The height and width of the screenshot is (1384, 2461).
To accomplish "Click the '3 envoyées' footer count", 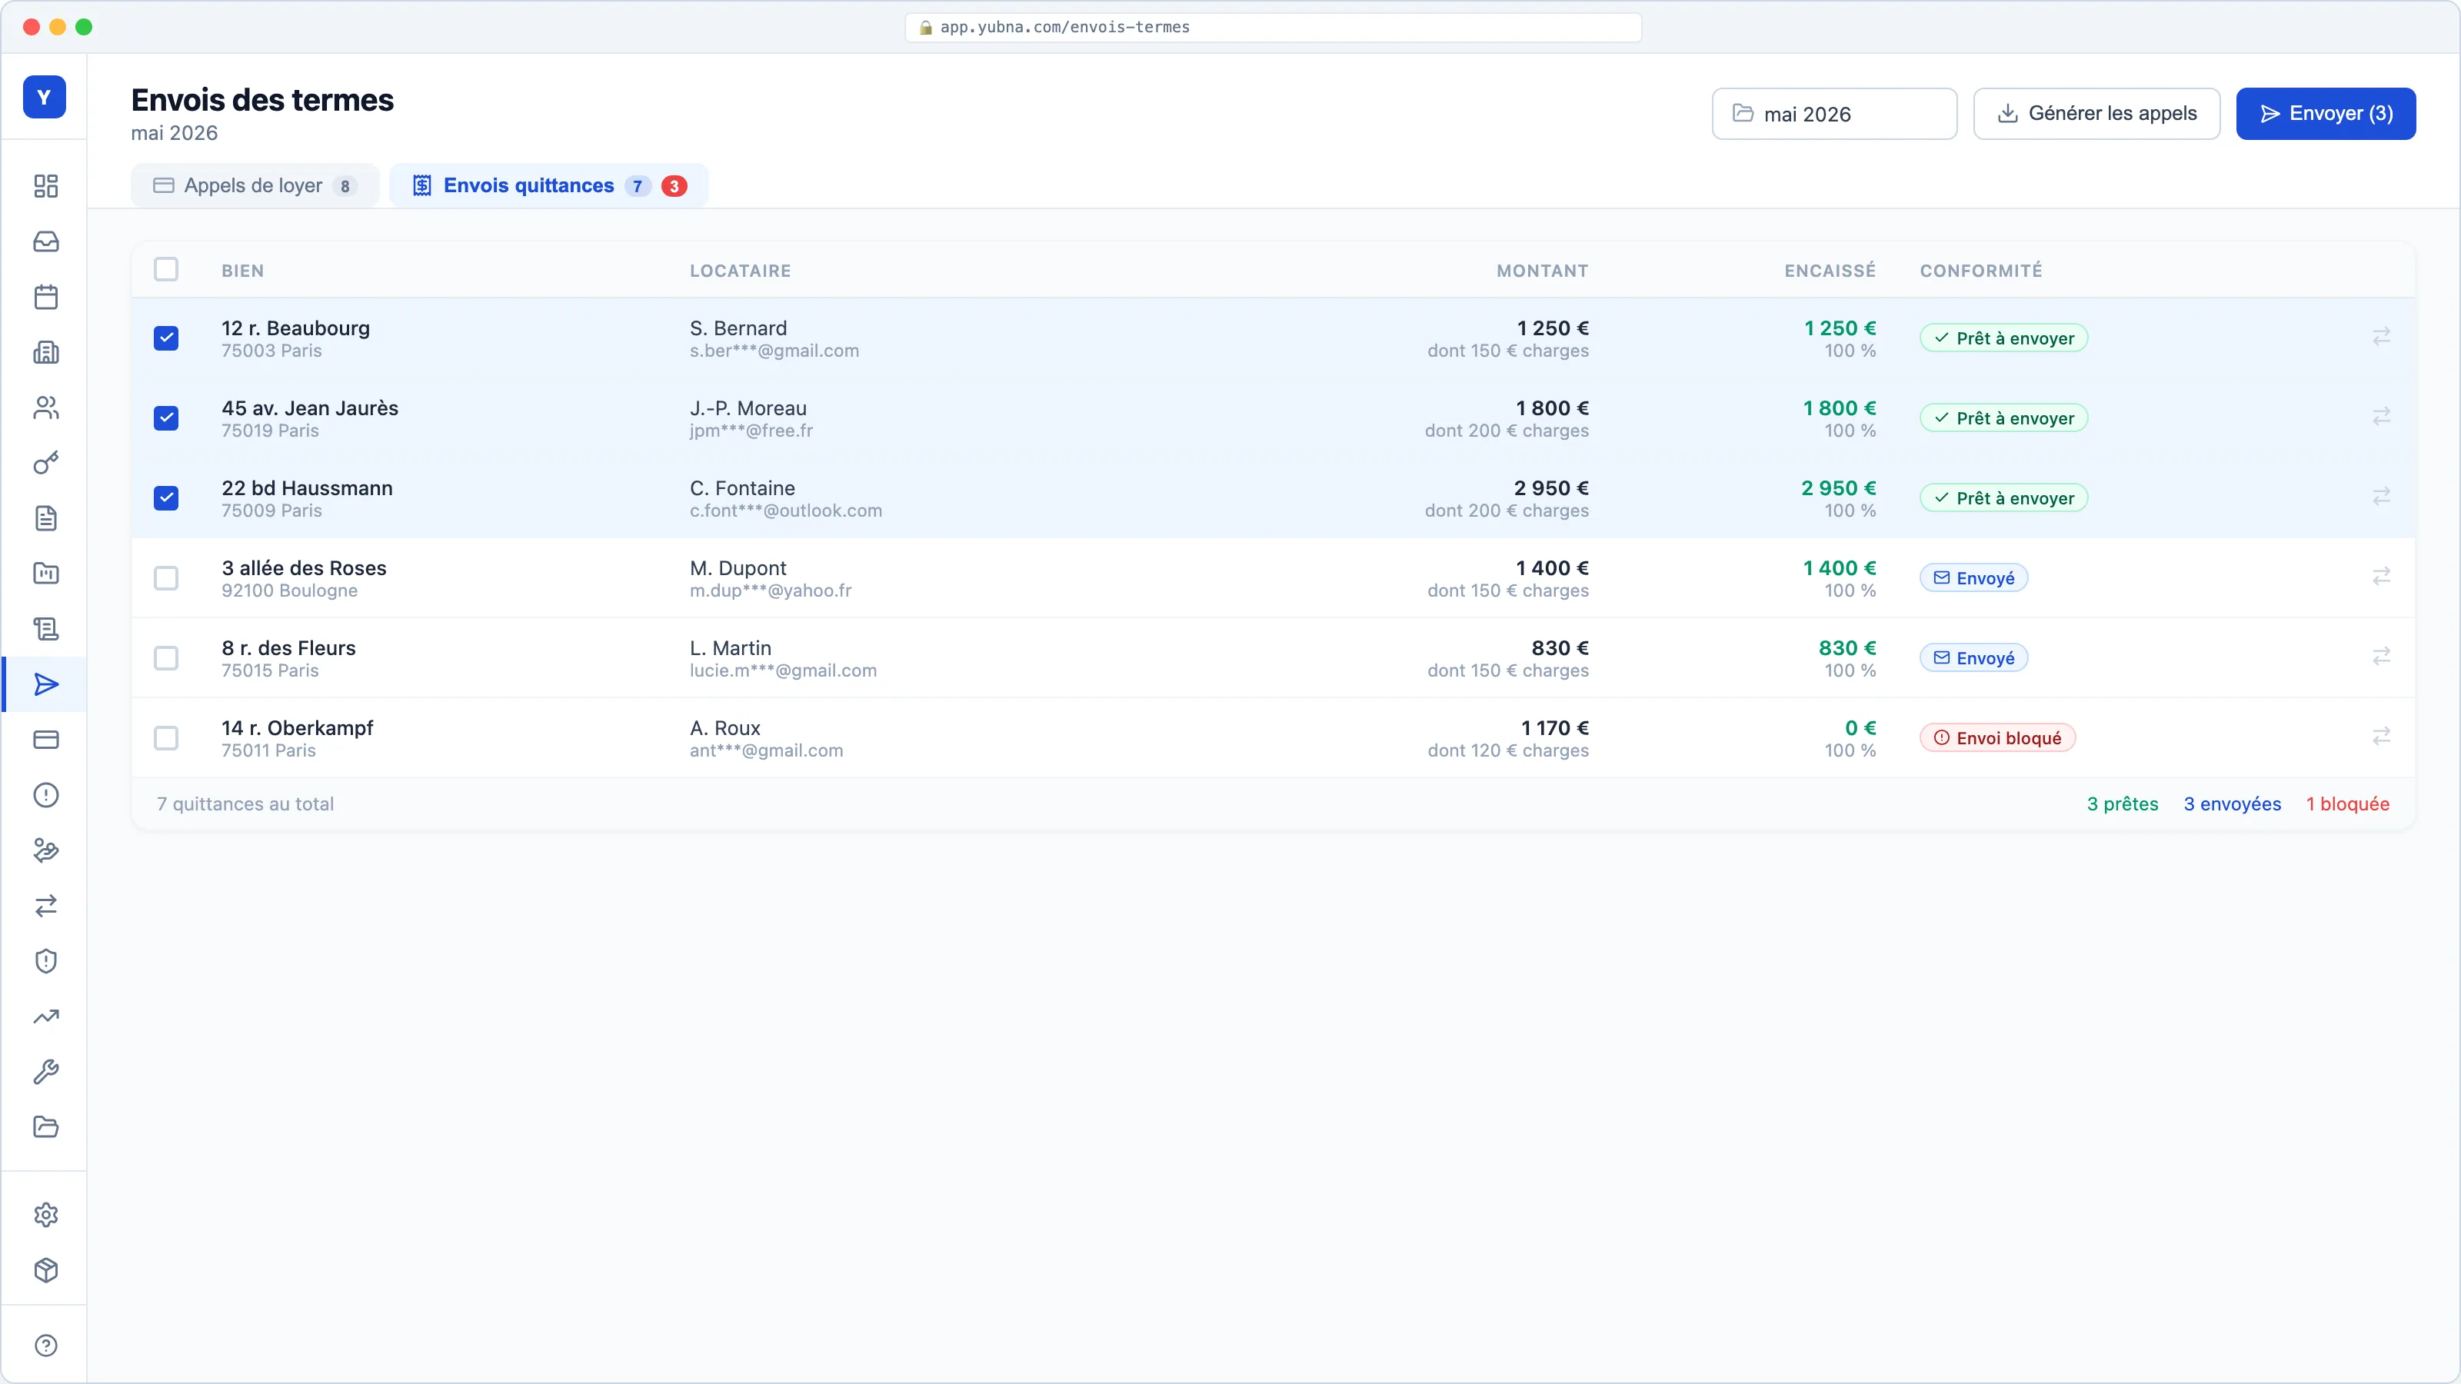I will [x=2233, y=804].
